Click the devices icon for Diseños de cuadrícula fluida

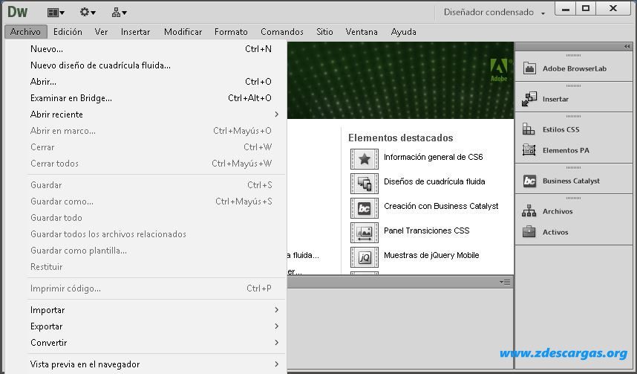coord(365,184)
